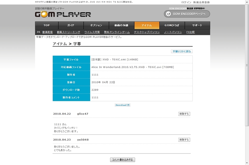249x165 pixels.
Task: Select the GOMひろば navigation tab
Action: [x=172, y=25]
